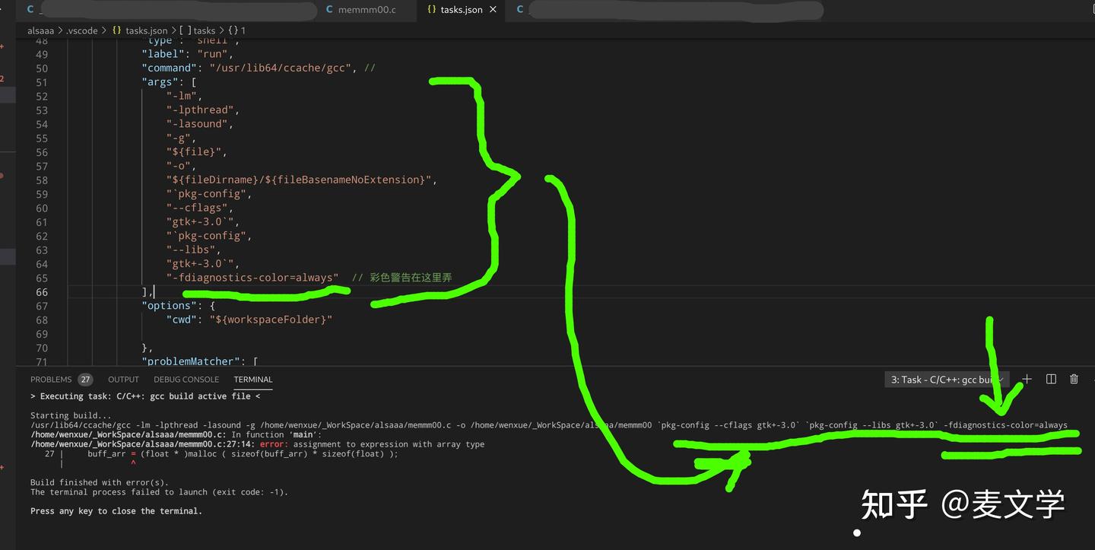Click line number 66 in the gutter
Viewport: 1095px width, 550px height.
tap(43, 292)
